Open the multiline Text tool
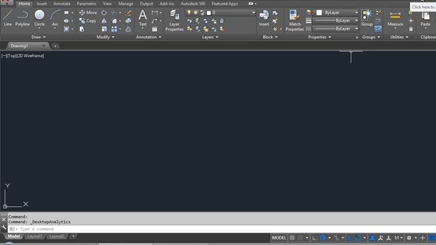 (142, 18)
